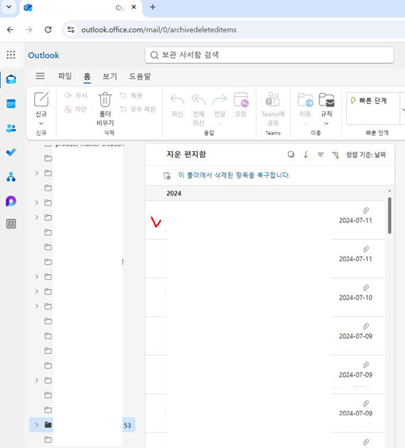Viewport: 405px width, 448px height.
Task: Close the Outlook browser tab
Action: [133, 7]
